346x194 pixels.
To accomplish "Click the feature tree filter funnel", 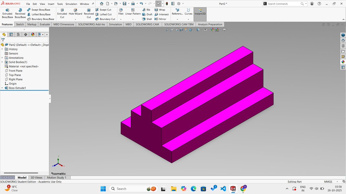I will click(3, 40).
